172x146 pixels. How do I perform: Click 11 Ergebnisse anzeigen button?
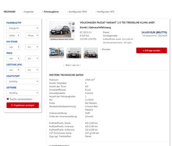coord(23,105)
